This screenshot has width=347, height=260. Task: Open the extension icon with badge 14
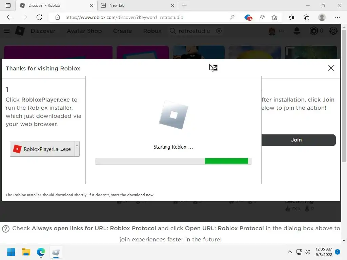(x=248, y=18)
